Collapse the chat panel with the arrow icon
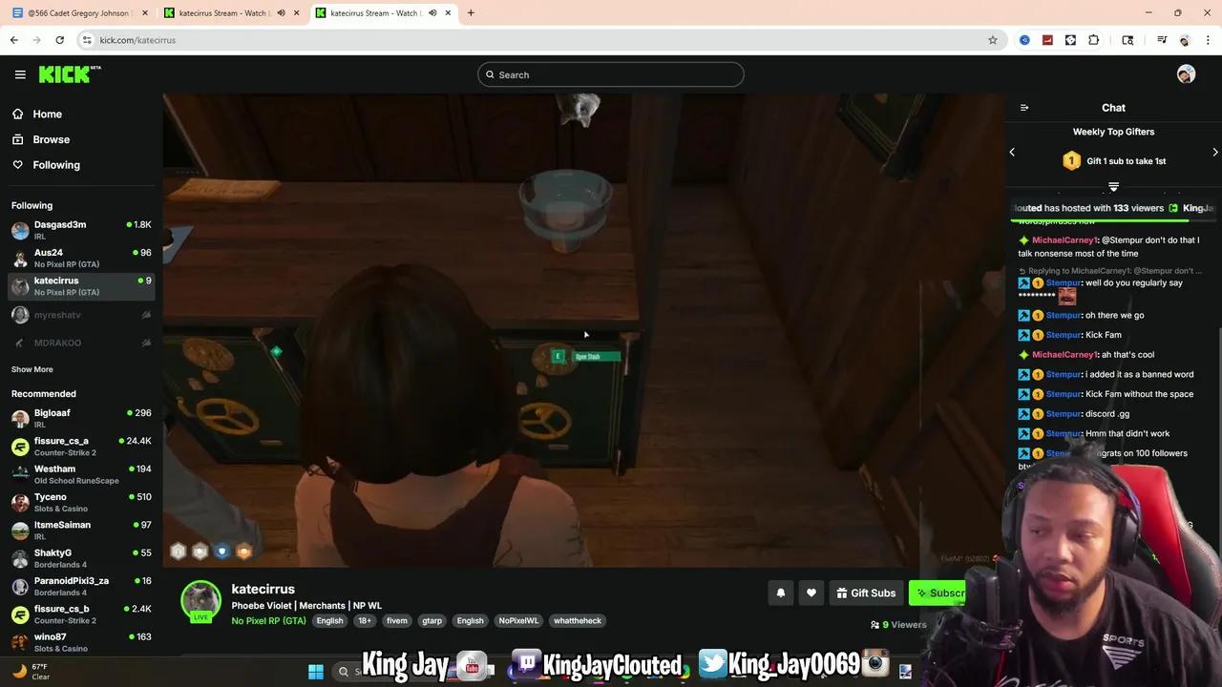Image resolution: width=1222 pixels, height=687 pixels. click(1024, 108)
